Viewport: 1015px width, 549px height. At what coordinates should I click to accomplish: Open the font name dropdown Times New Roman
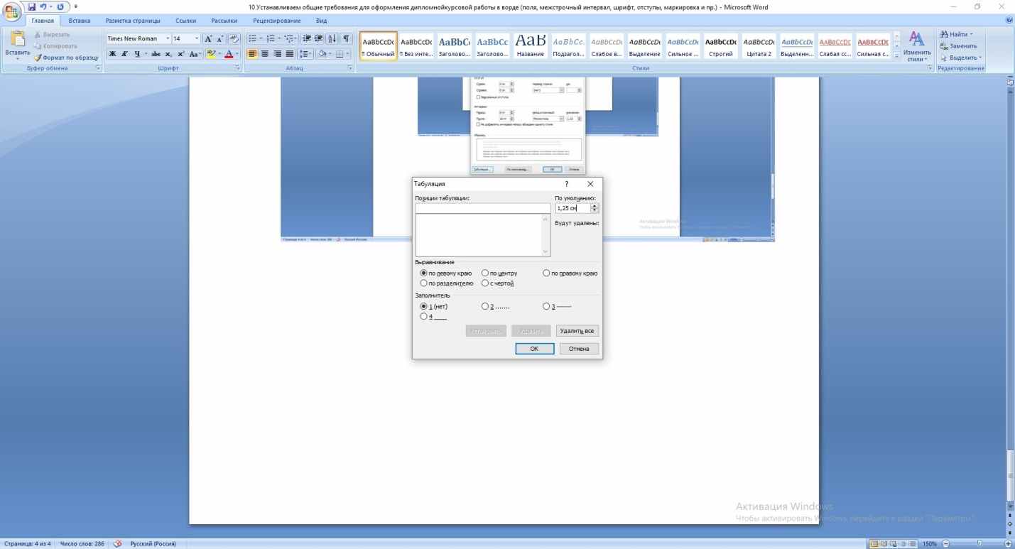[168, 39]
